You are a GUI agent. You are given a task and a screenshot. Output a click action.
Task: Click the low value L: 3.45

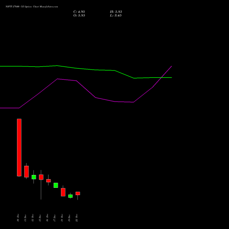(x=116, y=16)
